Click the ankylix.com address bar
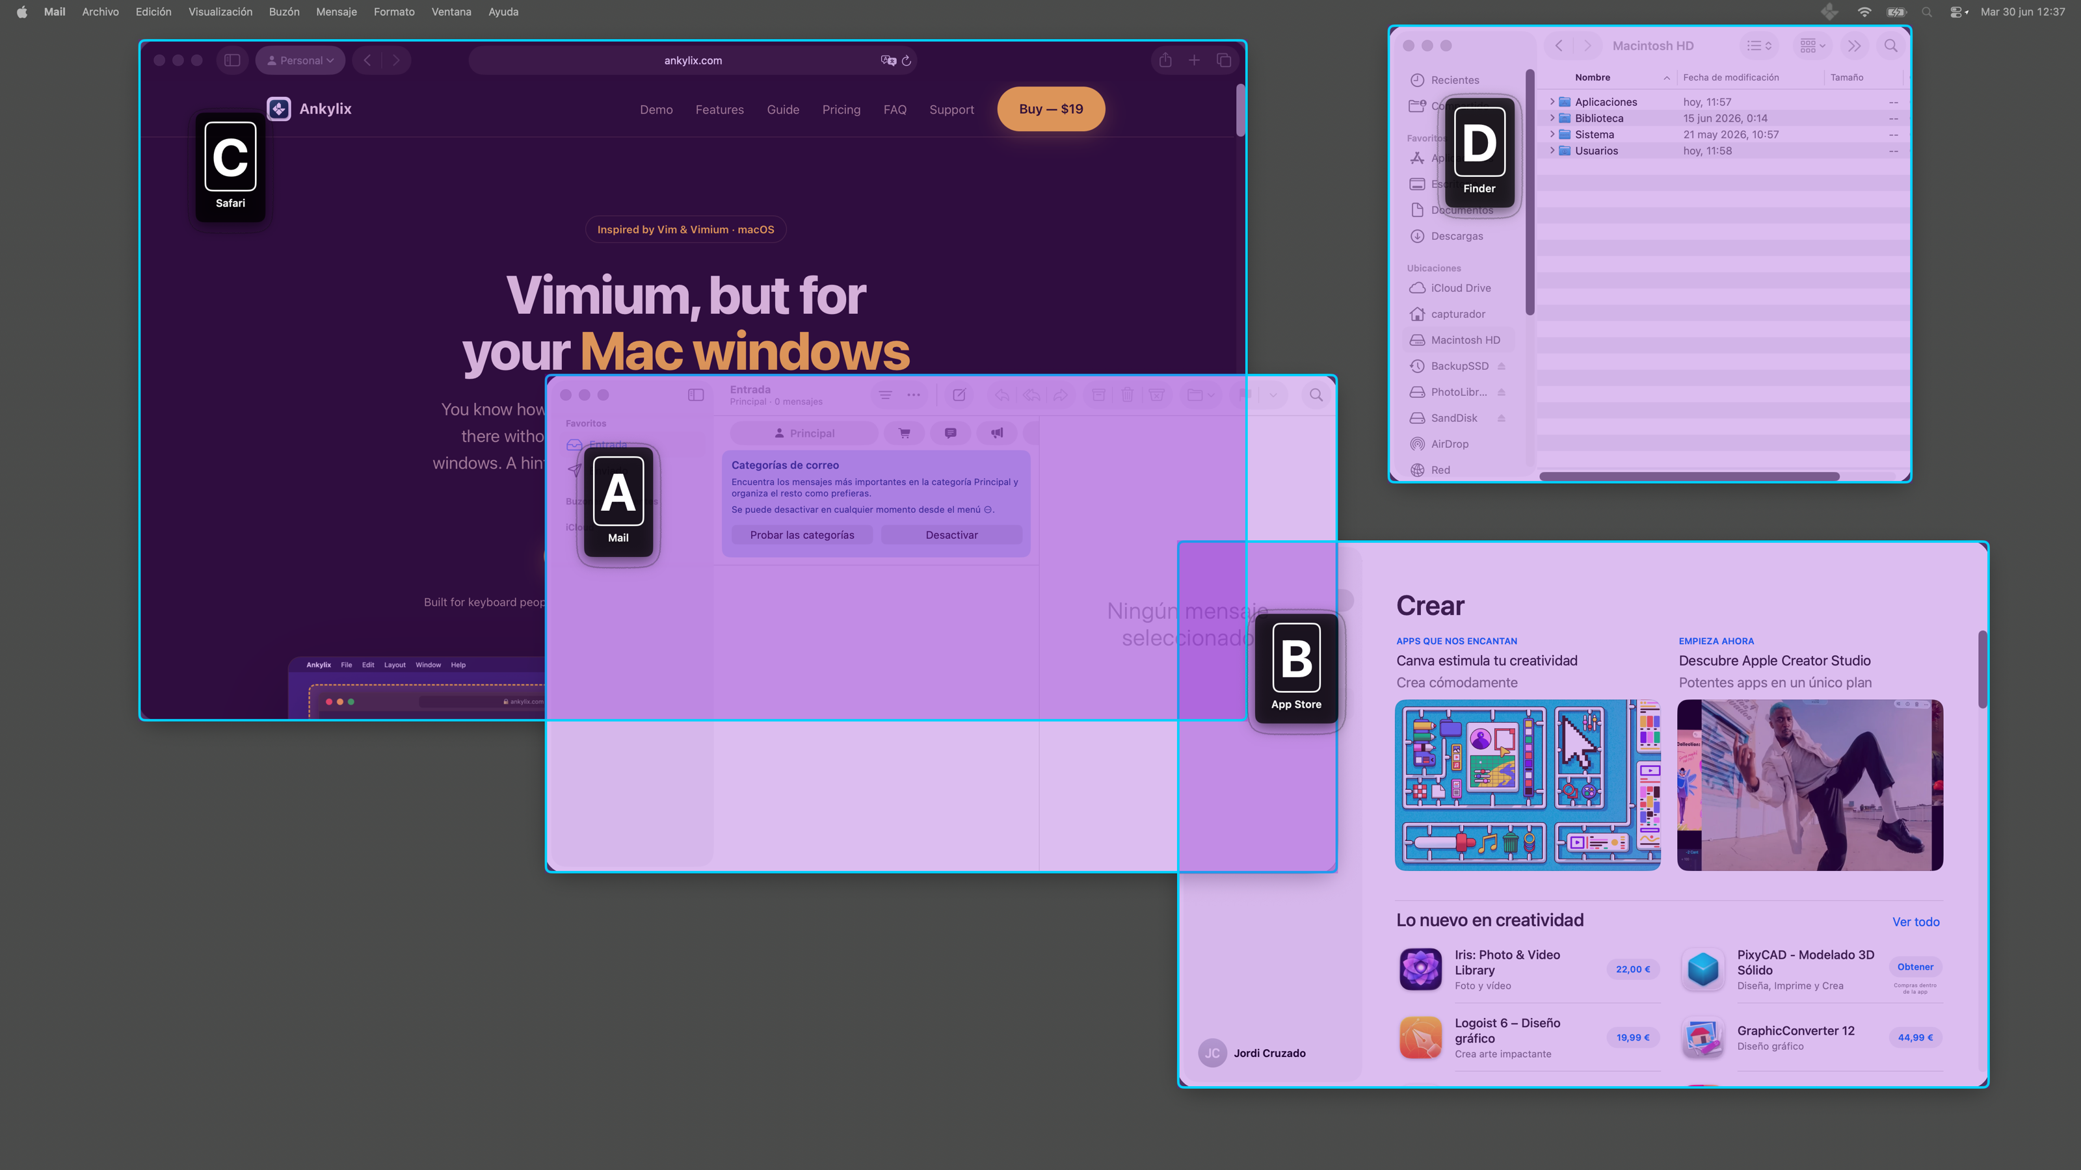Viewport: 2081px width, 1170px height. coord(693,60)
